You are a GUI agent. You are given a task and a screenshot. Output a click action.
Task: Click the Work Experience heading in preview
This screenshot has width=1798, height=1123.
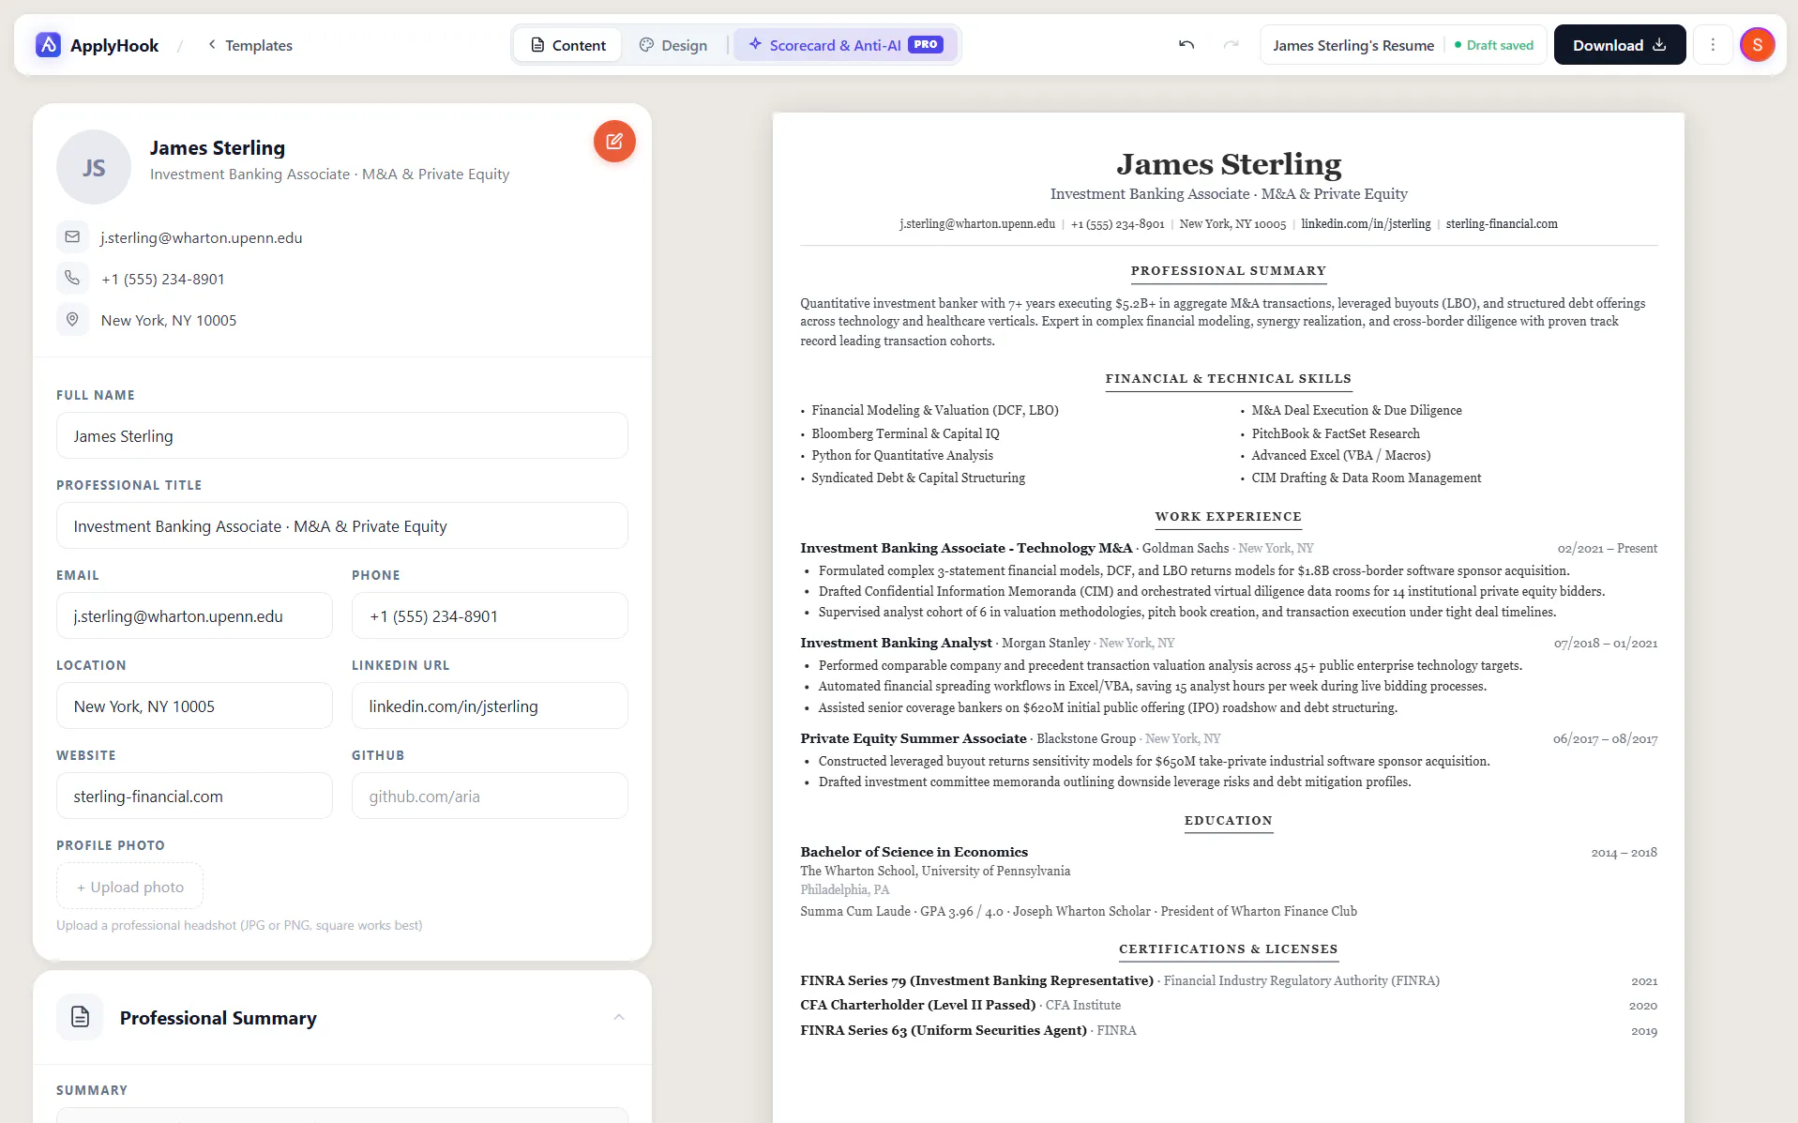coord(1229,517)
